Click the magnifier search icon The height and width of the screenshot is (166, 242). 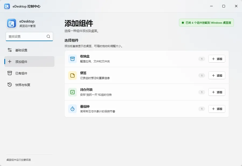click(48, 37)
